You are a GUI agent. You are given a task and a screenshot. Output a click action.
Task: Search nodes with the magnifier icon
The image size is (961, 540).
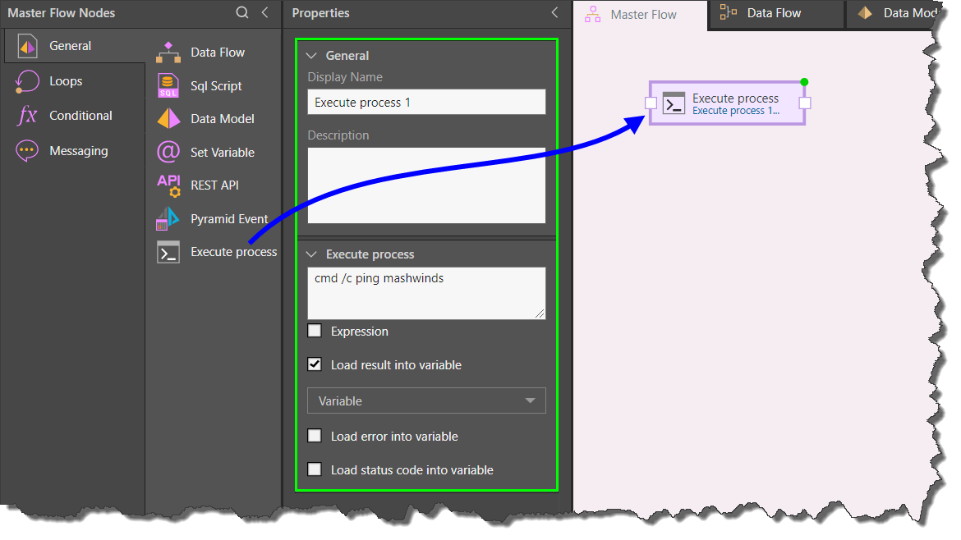[x=241, y=12]
